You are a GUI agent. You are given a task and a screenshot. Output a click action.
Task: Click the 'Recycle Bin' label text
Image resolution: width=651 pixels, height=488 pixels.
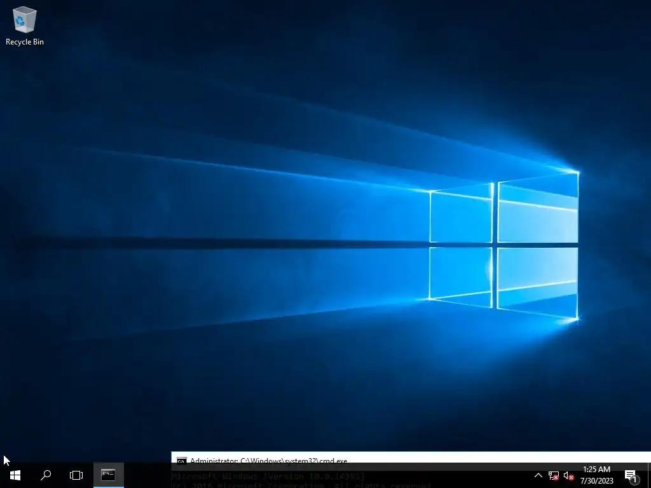25,42
